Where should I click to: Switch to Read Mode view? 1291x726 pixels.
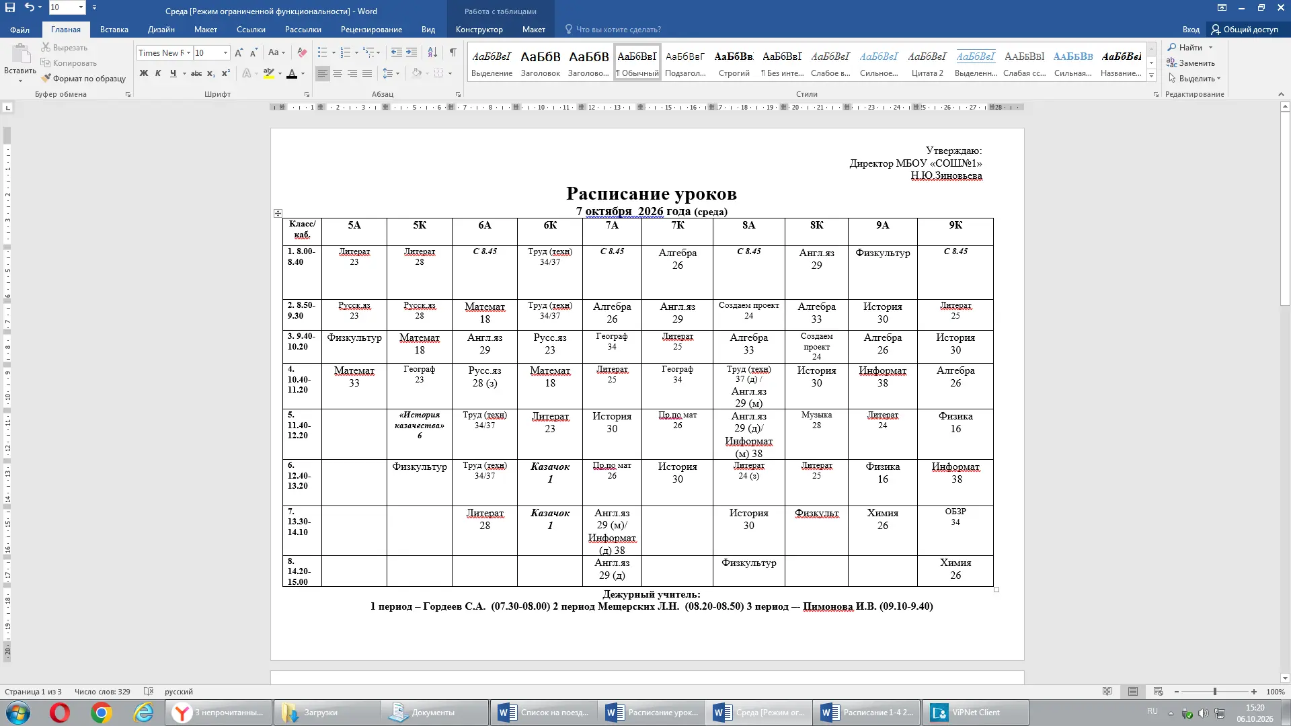[1107, 691]
